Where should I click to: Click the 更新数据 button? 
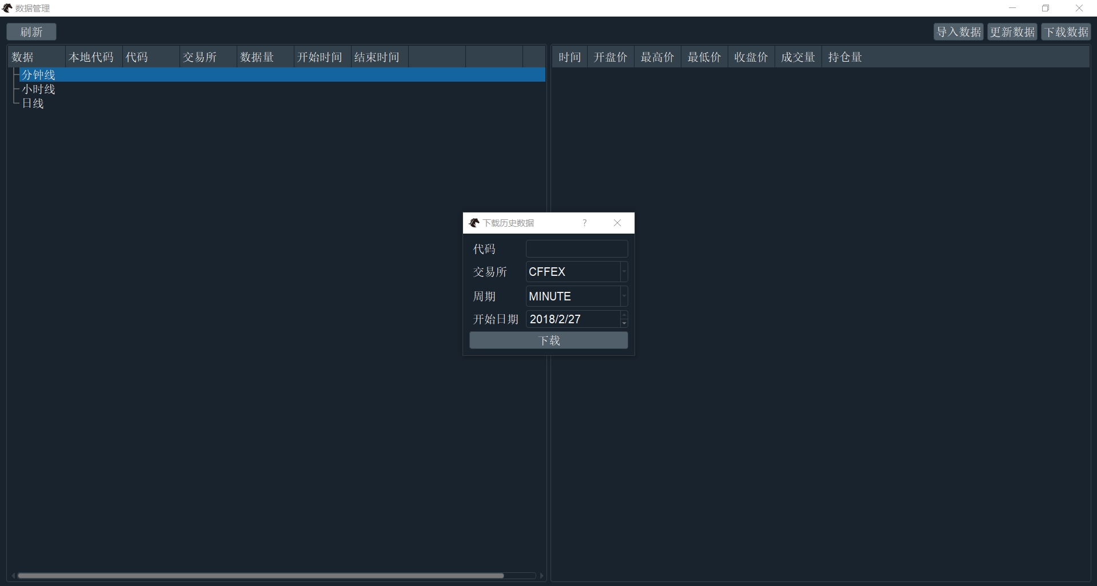coord(1012,31)
